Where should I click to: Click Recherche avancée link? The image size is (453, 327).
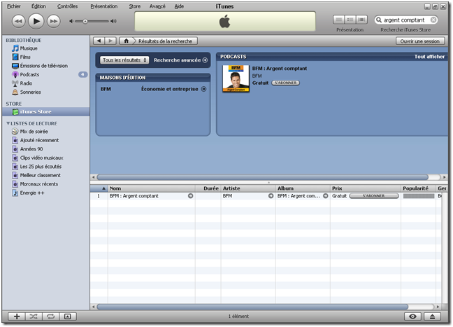click(x=180, y=60)
